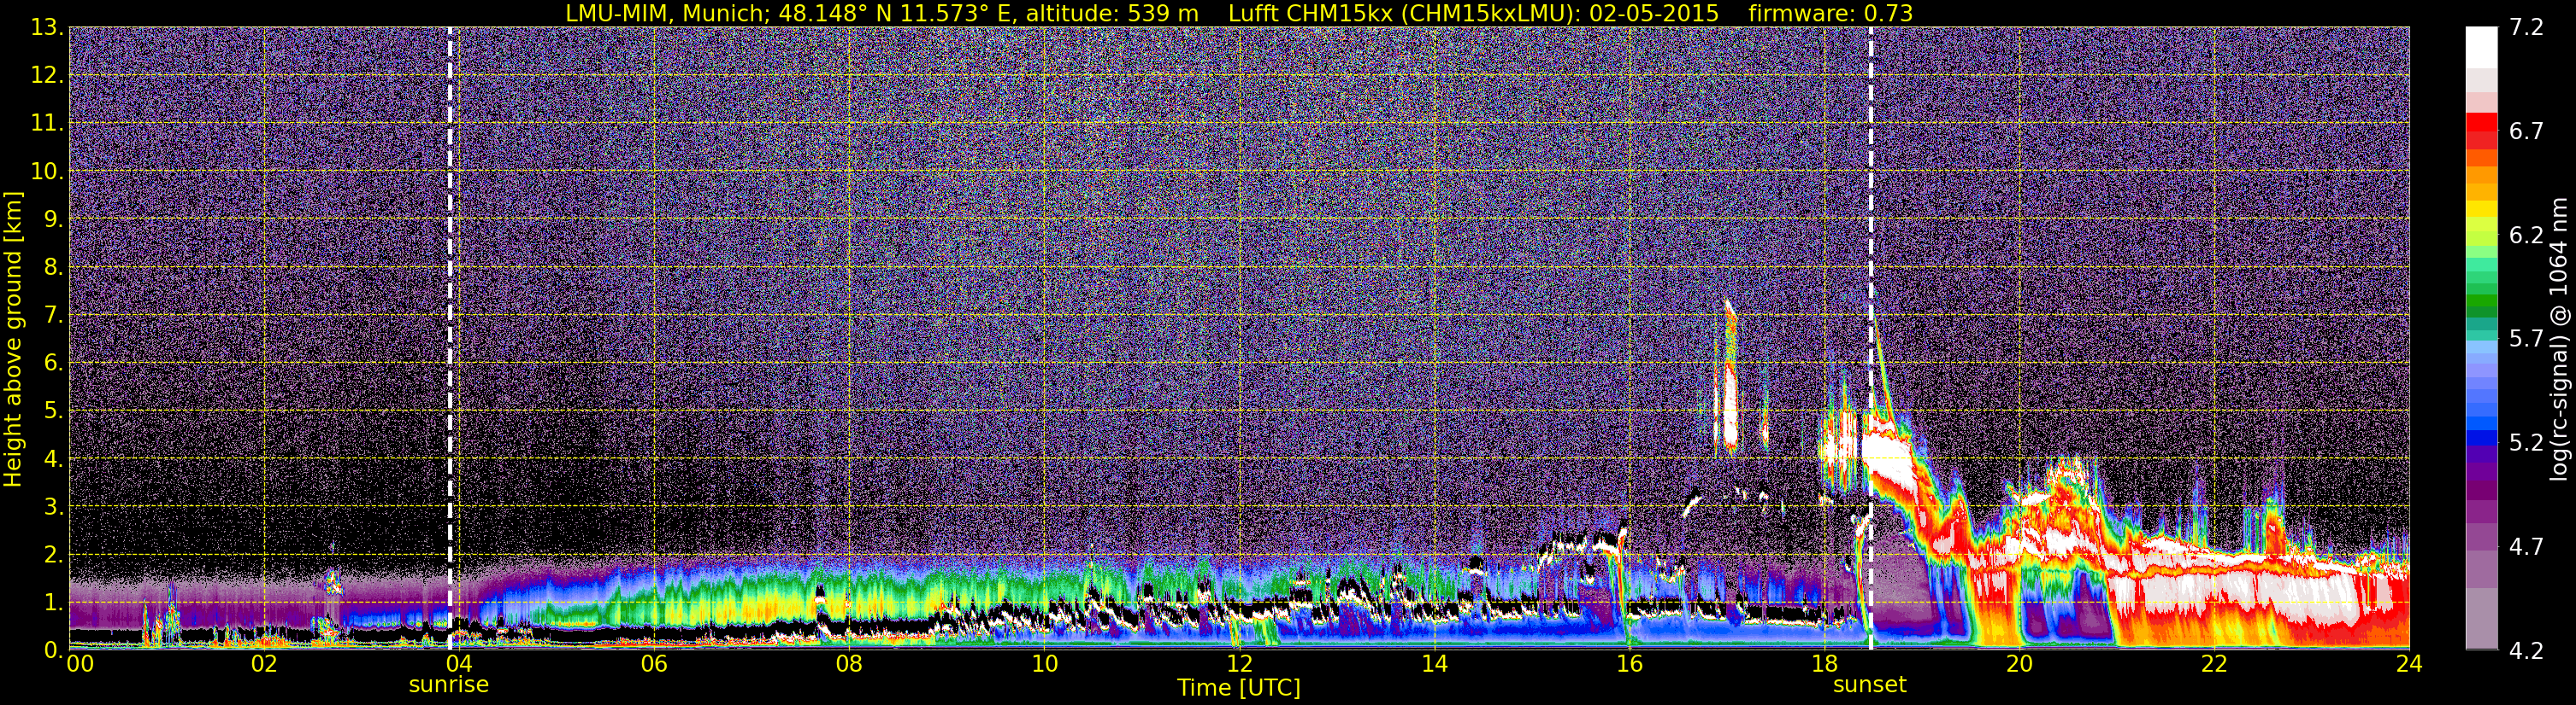This screenshot has height=705, width=2576.
Task: Click the time-axis tick "02"
Action: (264, 665)
